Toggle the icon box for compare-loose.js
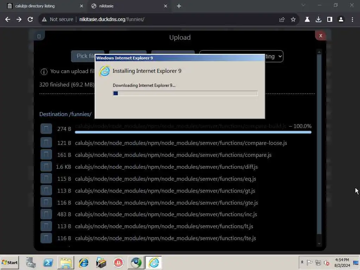The height and width of the screenshot is (270, 360). tap(46, 143)
